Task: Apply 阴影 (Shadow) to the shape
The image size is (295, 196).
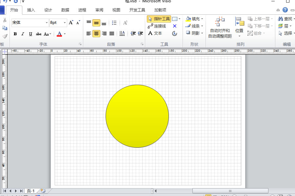Action: tap(193, 33)
